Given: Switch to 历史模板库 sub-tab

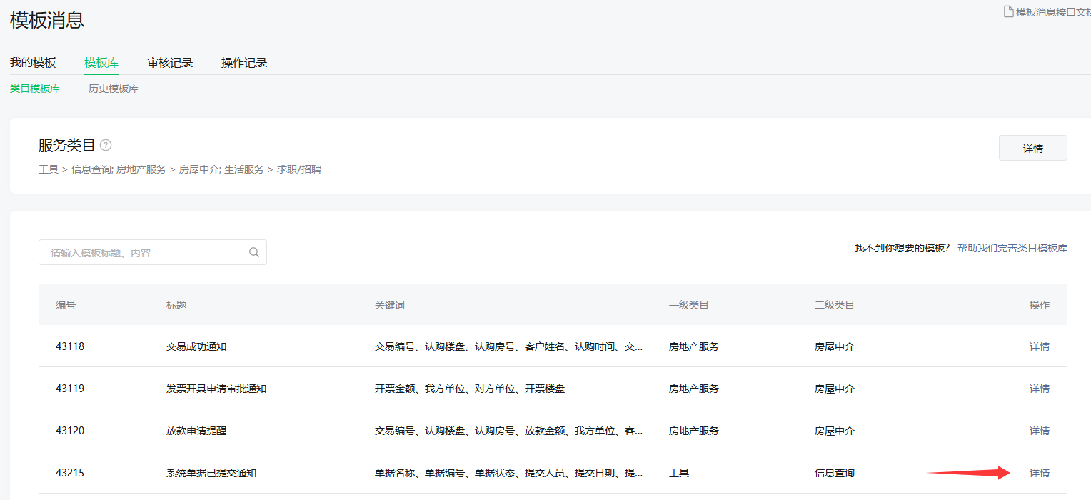Looking at the screenshot, I should 114,89.
